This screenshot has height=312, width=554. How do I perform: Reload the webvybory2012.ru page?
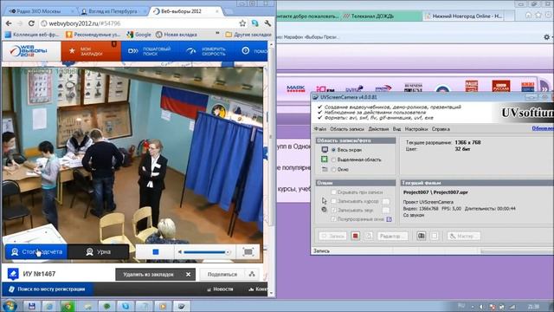[31, 23]
